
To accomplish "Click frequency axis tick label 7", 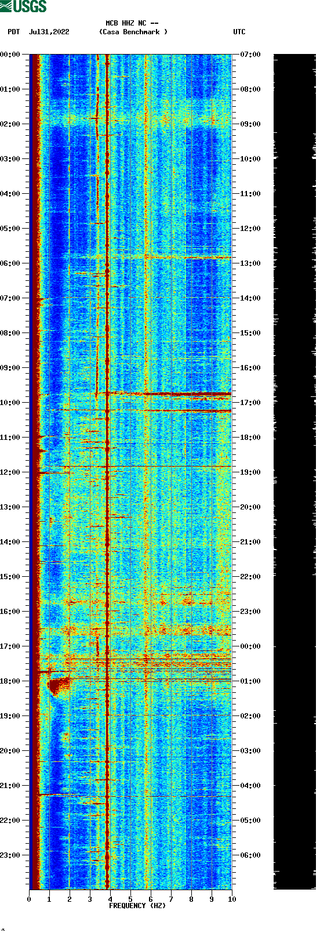I will click(171, 899).
